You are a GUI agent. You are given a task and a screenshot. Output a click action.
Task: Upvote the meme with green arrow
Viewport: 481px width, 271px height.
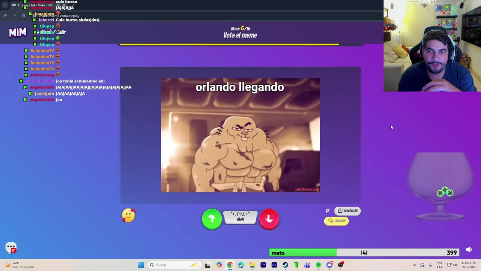click(212, 219)
